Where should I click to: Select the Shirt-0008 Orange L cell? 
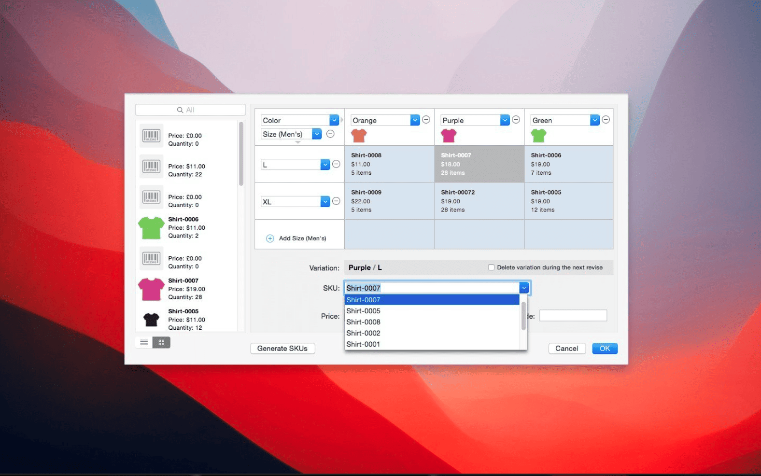[390, 164]
